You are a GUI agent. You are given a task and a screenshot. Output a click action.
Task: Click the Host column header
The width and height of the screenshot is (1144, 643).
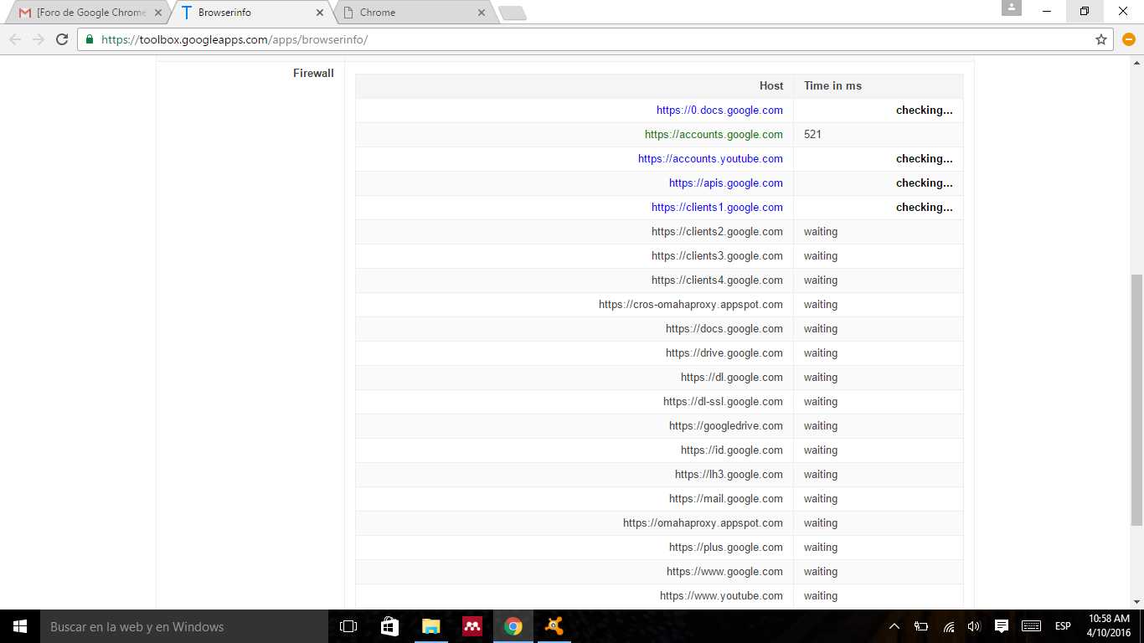coord(771,86)
